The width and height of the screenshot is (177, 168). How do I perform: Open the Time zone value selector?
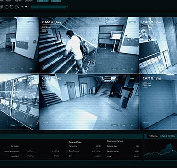pos(98,146)
